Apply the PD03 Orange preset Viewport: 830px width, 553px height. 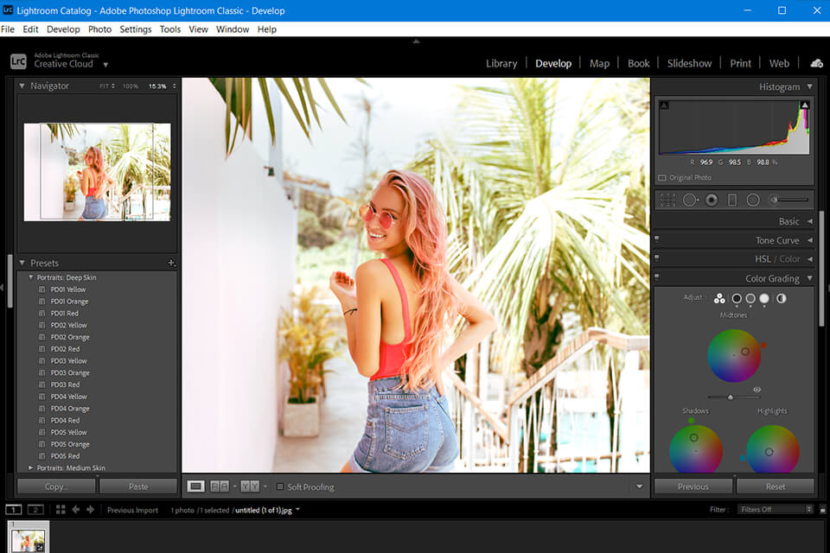click(70, 372)
